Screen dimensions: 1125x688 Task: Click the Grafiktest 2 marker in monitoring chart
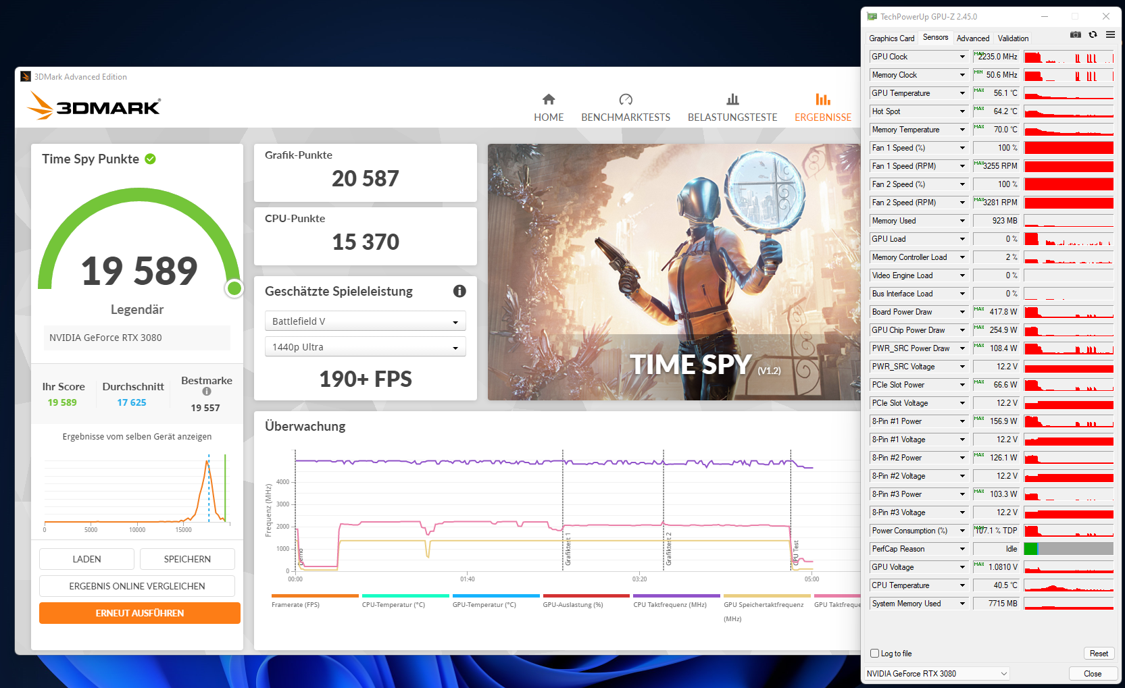[x=668, y=549]
